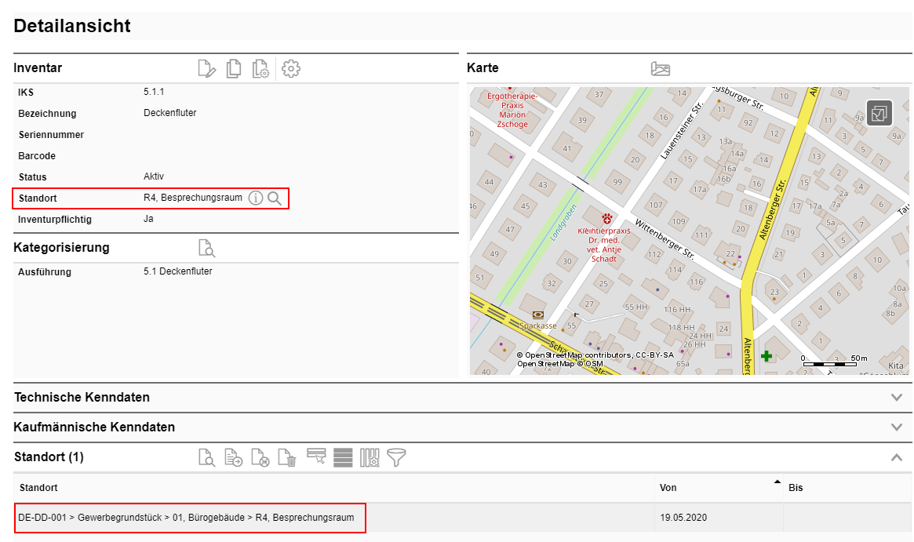
Task: Click the edit inventory icon in Inventar header
Action: [206, 69]
